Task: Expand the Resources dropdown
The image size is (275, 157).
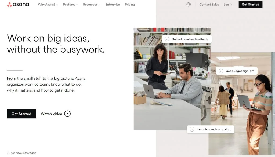Action: pos(92,5)
